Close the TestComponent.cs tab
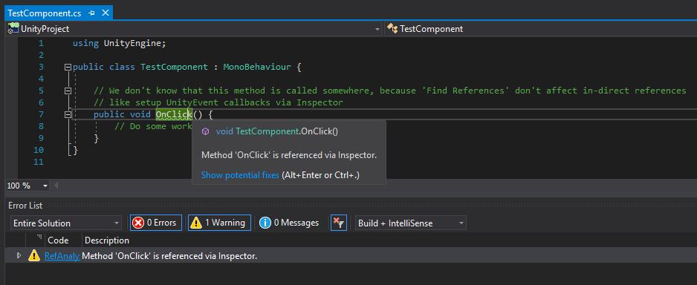Image resolution: width=697 pixels, height=285 pixels. tap(106, 13)
